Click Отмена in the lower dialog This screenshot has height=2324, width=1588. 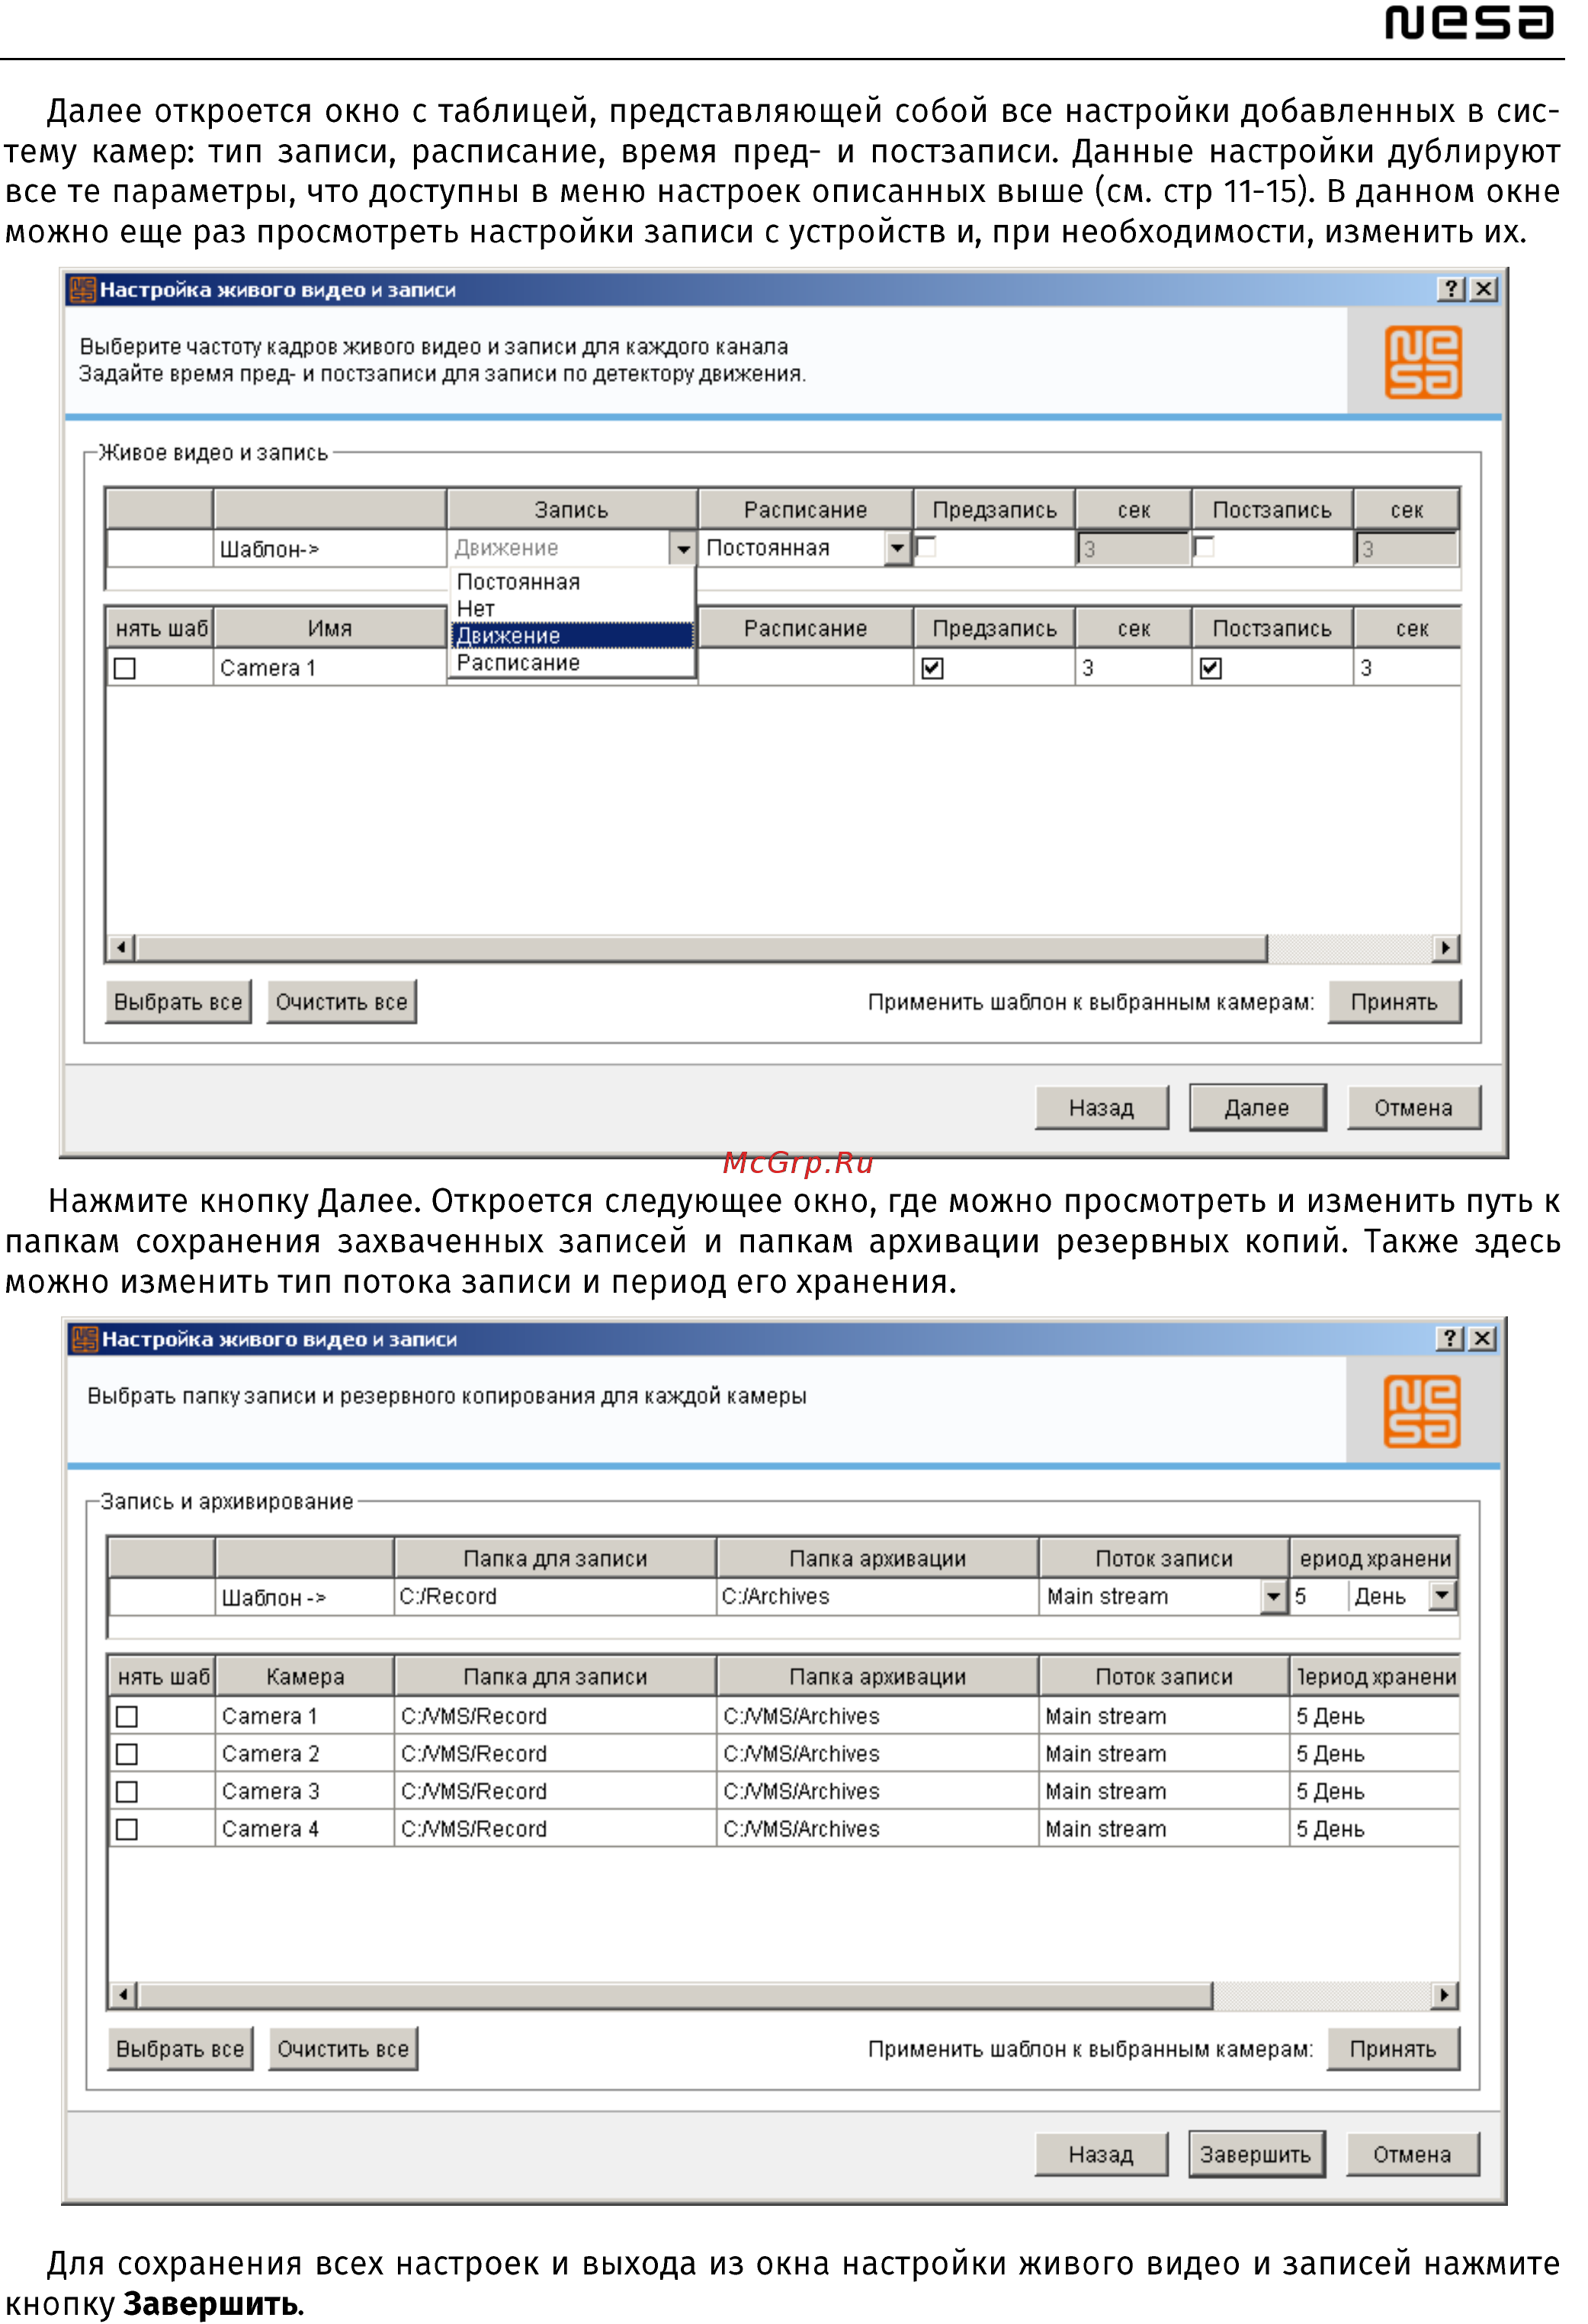(1413, 2155)
